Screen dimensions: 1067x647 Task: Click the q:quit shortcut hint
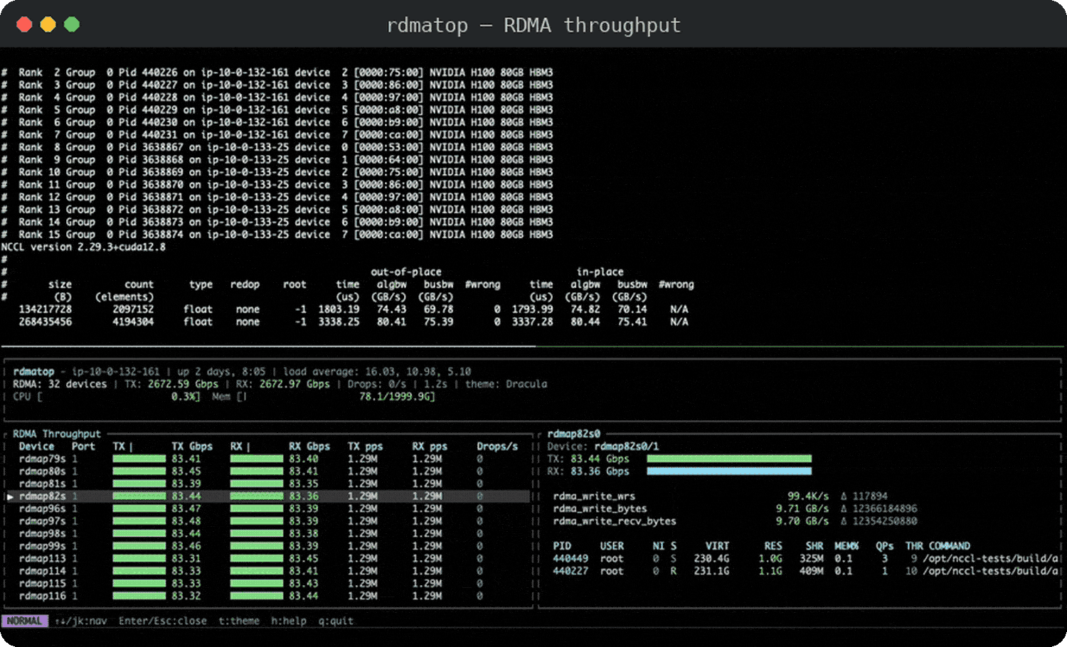(x=336, y=621)
